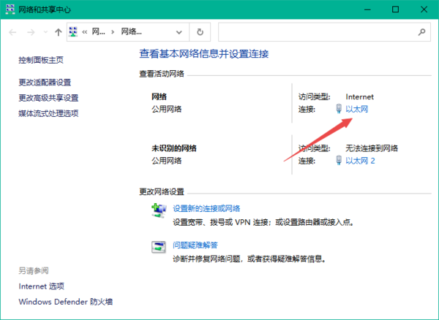This screenshot has width=439, height=320.
Task: Click the 设置新的连接或网络 icon
Action: 159,212
